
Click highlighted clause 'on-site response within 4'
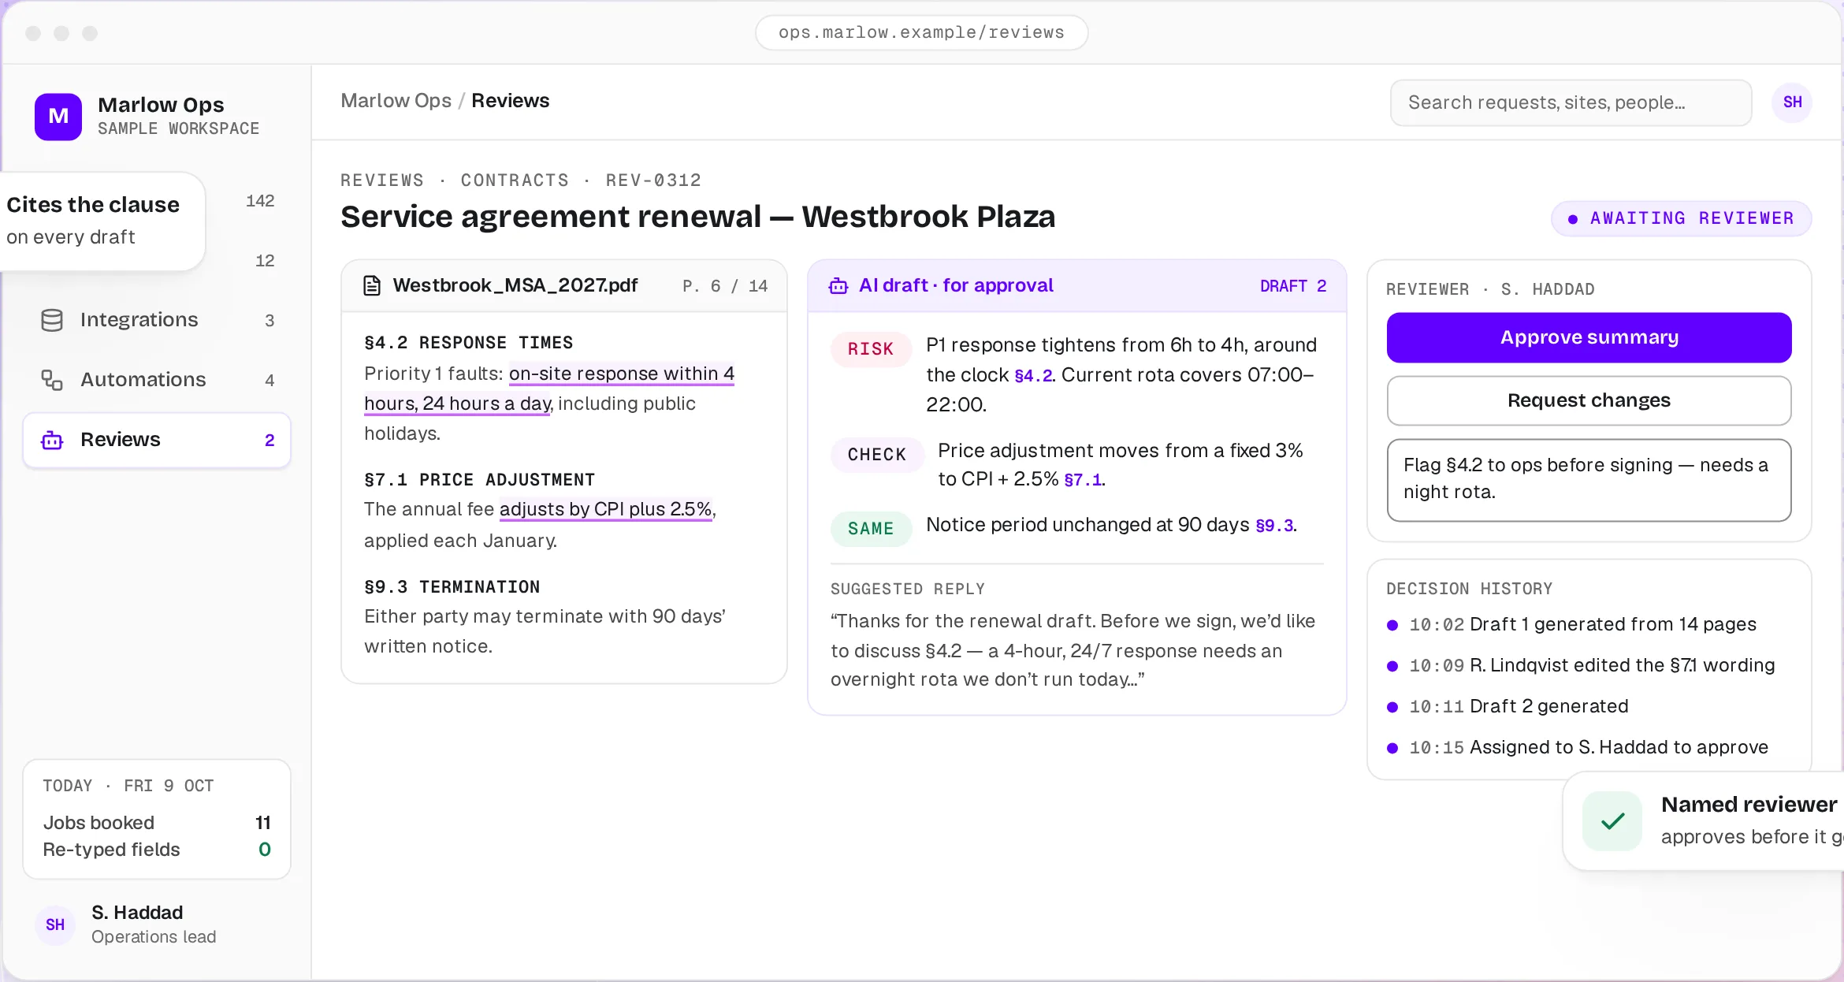(x=622, y=374)
